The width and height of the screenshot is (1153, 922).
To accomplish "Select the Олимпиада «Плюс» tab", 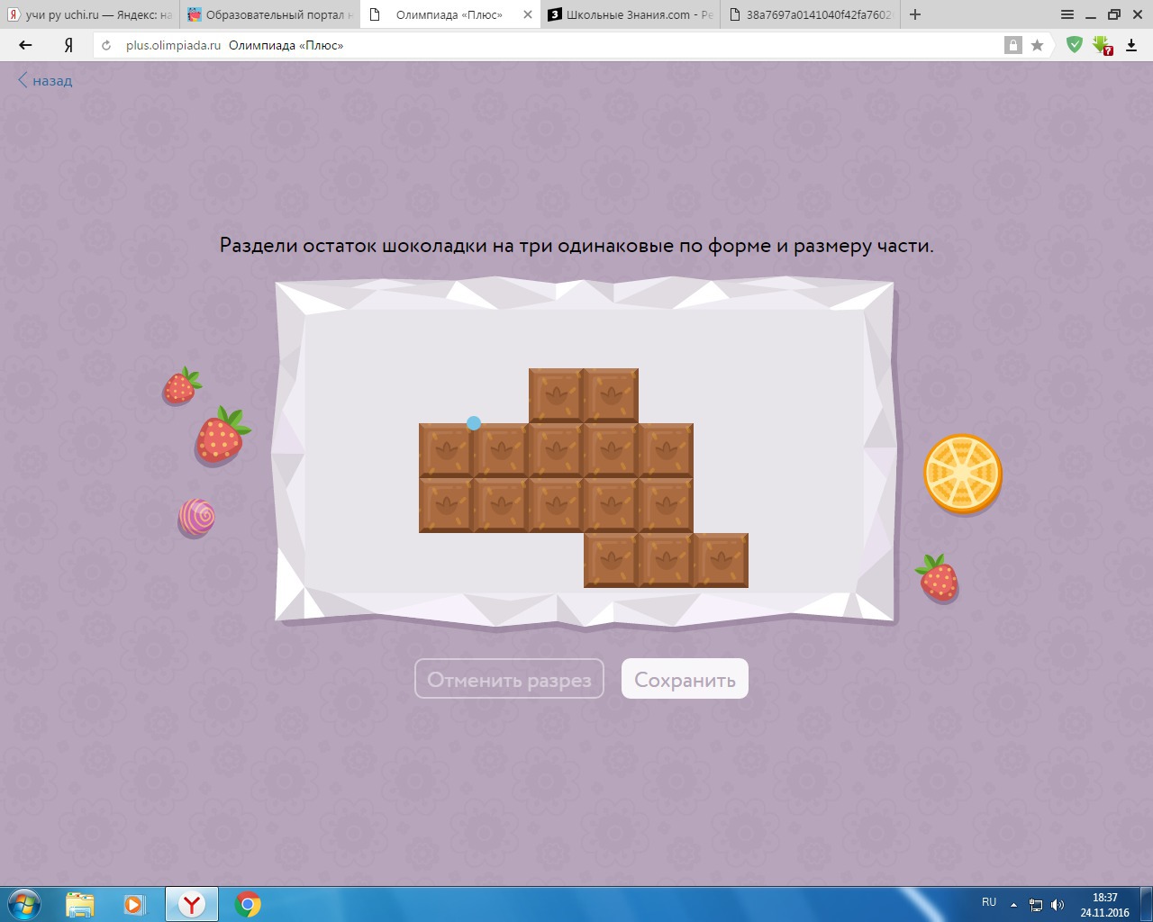I will click(x=449, y=14).
